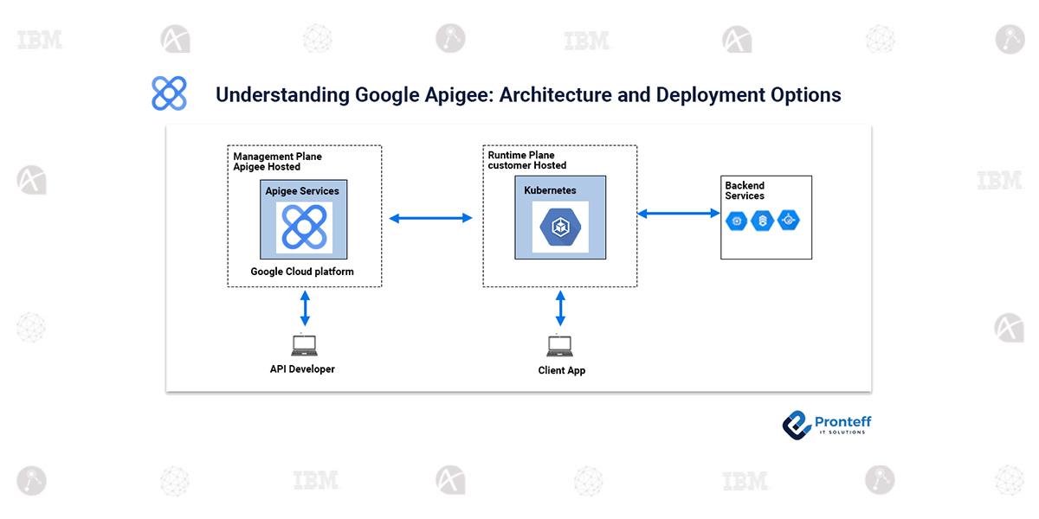Click the API Developer laptop icon
Viewport: 1039px width, 519px height.
coord(304,345)
